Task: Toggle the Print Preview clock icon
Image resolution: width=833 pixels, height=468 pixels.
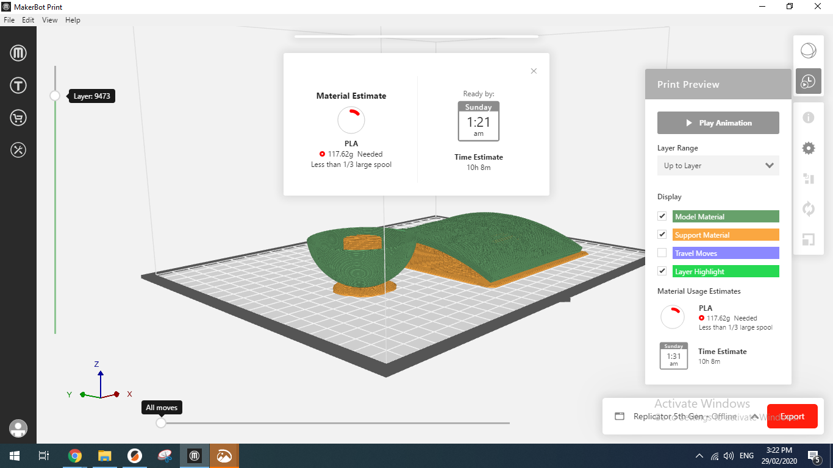Action: click(x=808, y=81)
